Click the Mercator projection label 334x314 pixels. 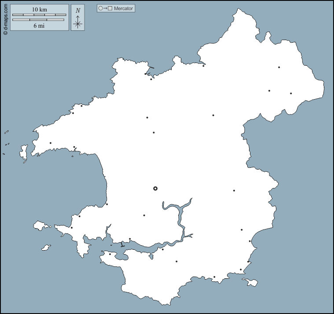tap(123, 8)
